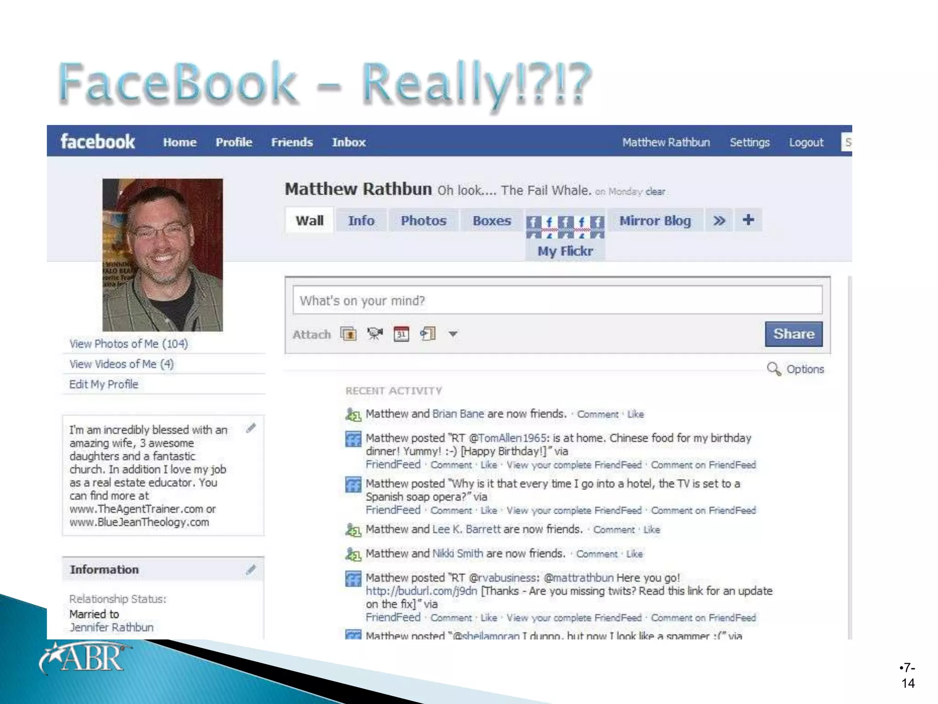
Task: Open Inbox from the top navigation
Action: pyautogui.click(x=349, y=143)
